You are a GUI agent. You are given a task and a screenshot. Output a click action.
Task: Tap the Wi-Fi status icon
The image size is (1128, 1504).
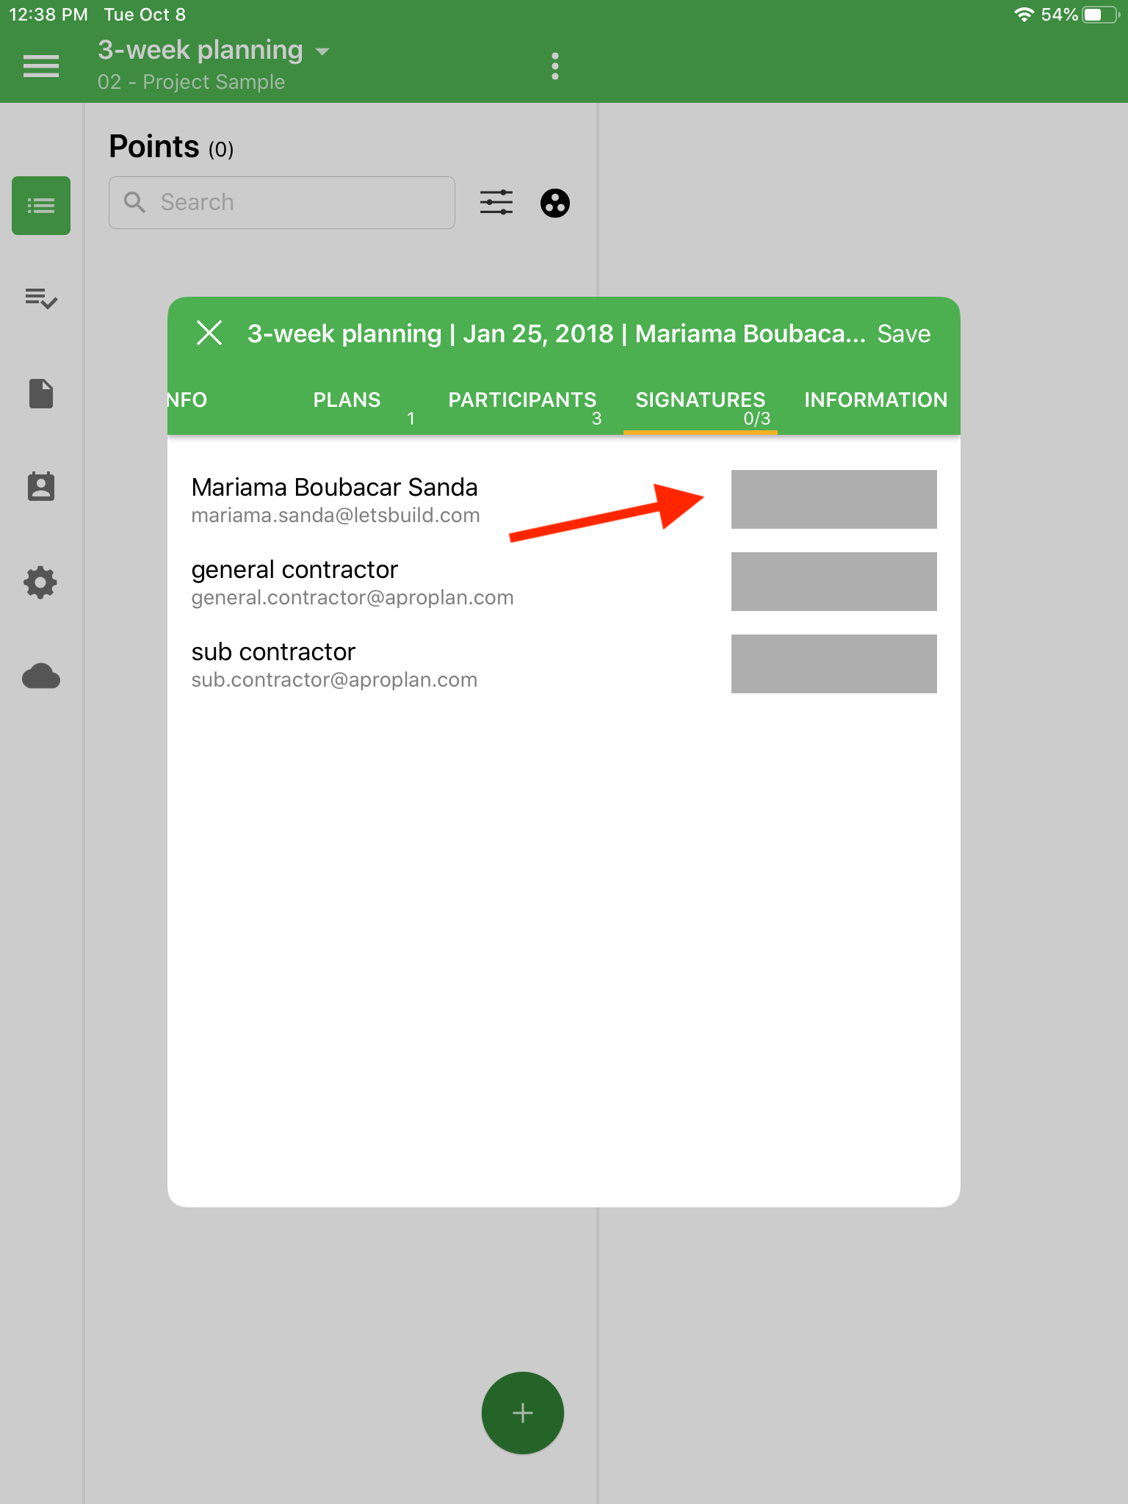[1024, 15]
